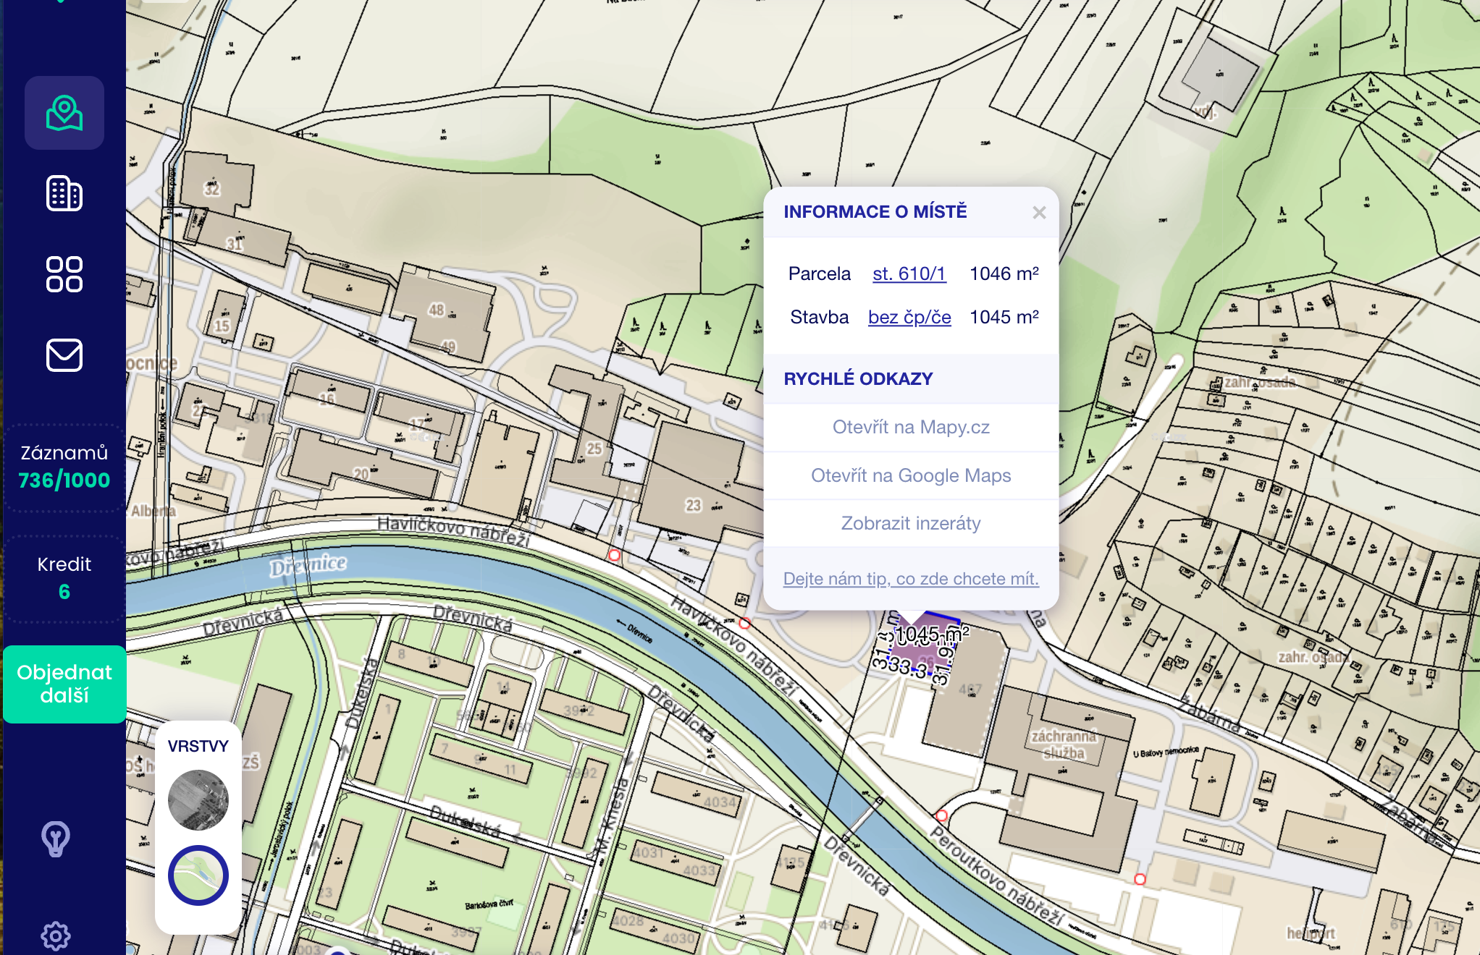
Task: Close the Informace o místě popup
Action: point(1039,213)
